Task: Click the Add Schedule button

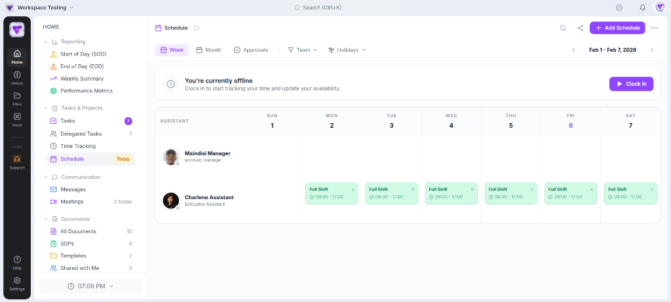Action: (617, 28)
